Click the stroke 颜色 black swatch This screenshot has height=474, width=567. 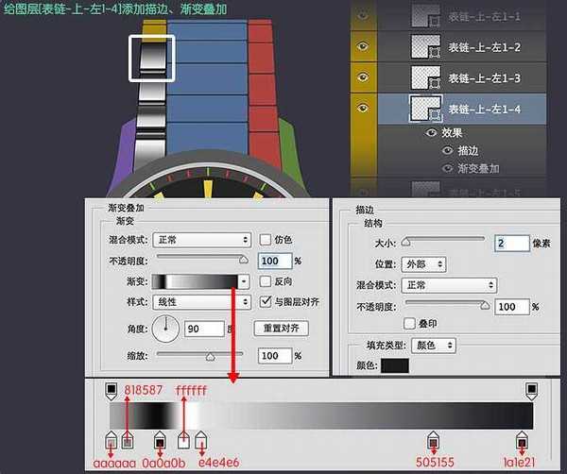pyautogui.click(x=393, y=366)
